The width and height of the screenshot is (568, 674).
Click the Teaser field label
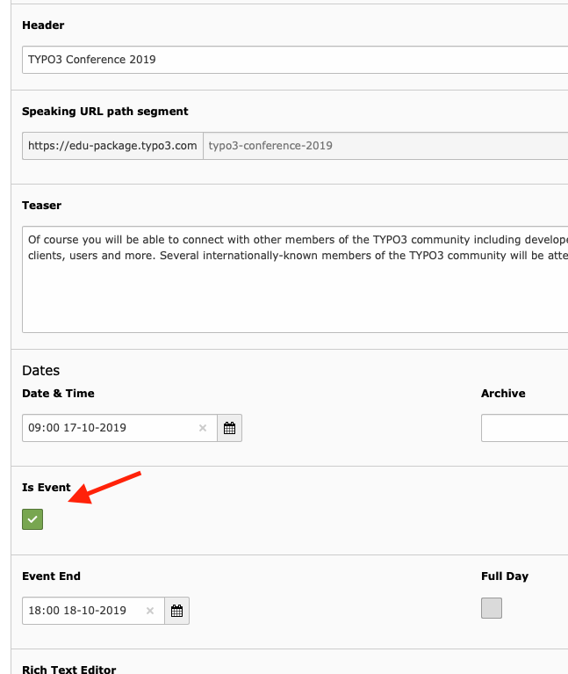[41, 206]
